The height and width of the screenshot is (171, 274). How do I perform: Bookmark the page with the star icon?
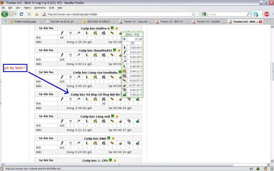[193, 14]
